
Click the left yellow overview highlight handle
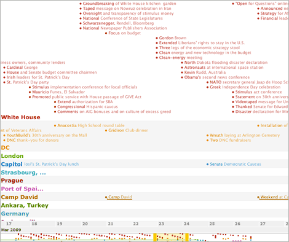155,237
